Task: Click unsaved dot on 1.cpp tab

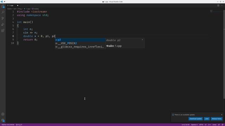Action: point(18,6)
